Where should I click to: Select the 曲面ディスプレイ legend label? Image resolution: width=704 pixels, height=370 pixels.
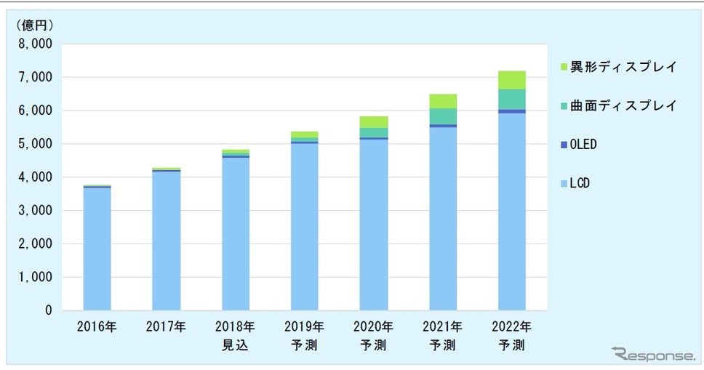click(x=623, y=105)
